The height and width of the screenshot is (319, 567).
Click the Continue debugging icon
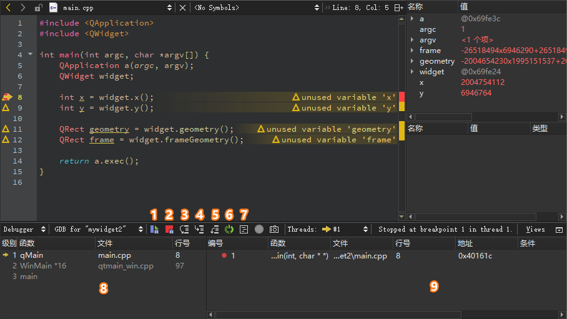coord(154,230)
